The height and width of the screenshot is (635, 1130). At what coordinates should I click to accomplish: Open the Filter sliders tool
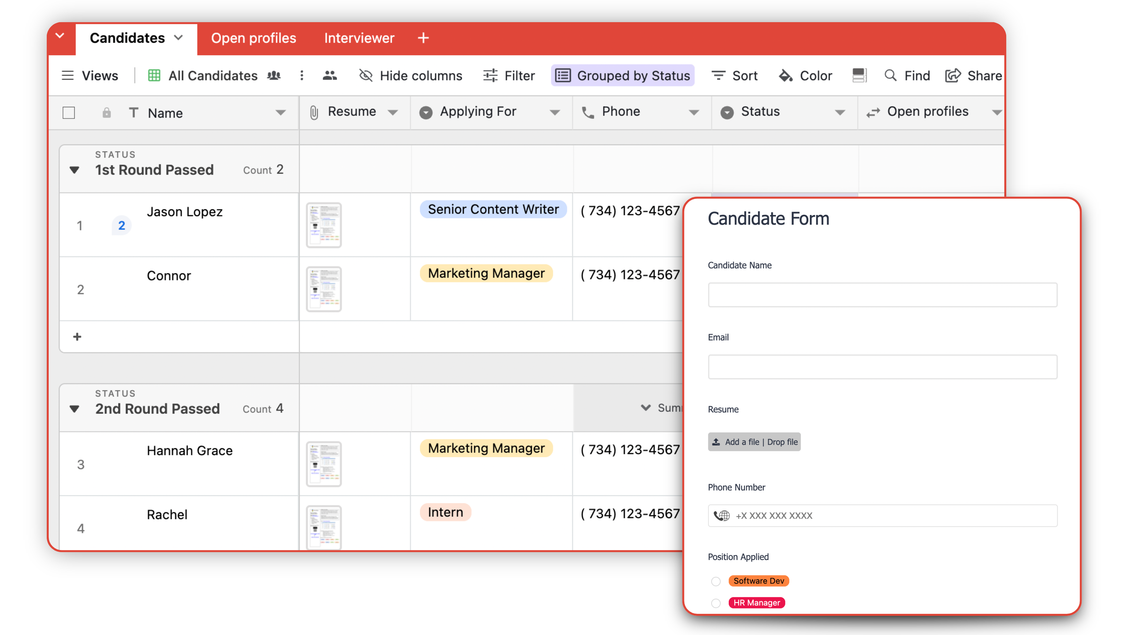pos(490,75)
